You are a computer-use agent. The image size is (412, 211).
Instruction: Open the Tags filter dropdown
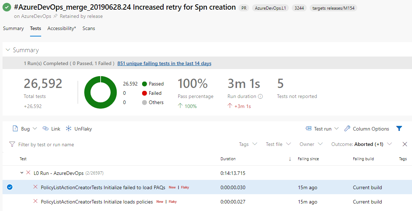tap(248, 144)
